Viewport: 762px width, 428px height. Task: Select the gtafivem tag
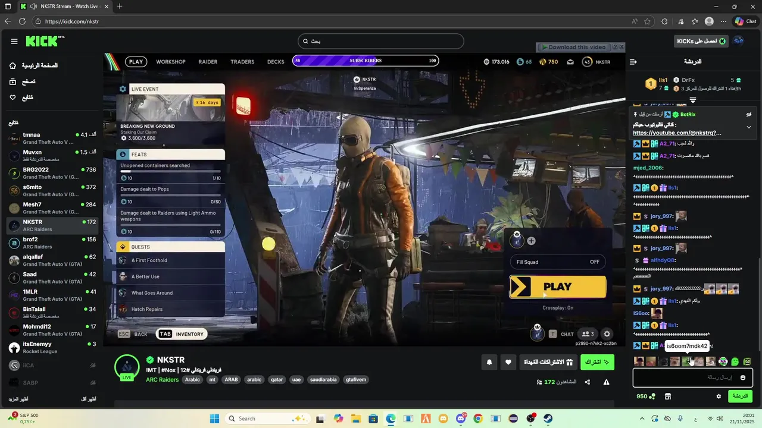tap(356, 379)
